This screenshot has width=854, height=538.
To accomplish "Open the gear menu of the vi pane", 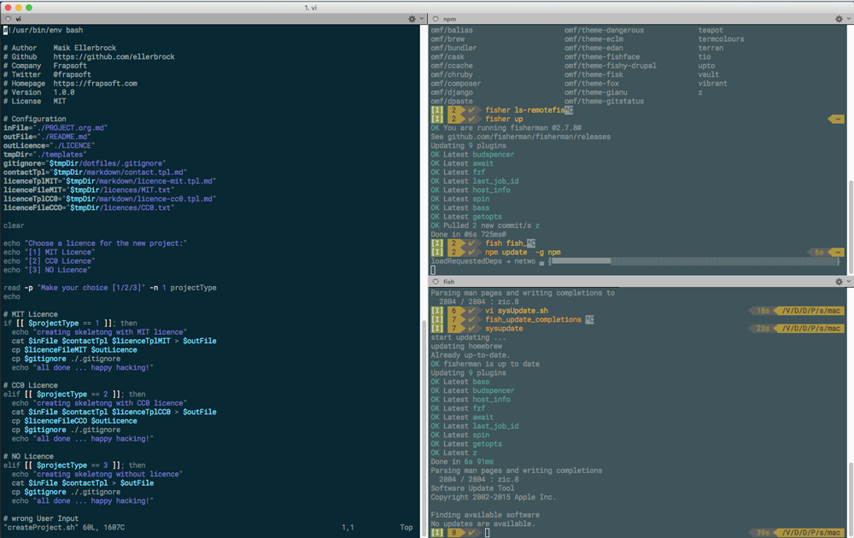I will pyautogui.click(x=412, y=19).
